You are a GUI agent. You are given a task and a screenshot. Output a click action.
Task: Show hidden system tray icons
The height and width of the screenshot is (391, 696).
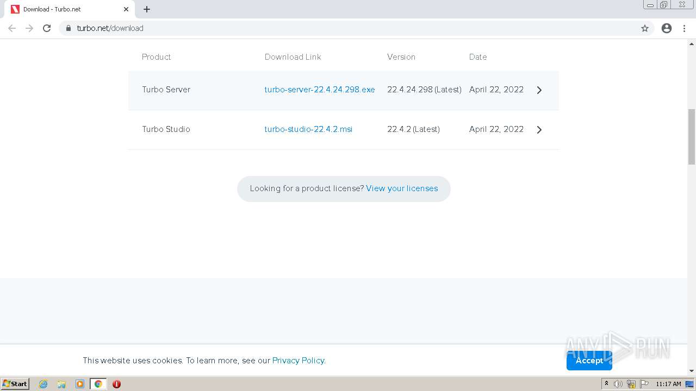[606, 384]
